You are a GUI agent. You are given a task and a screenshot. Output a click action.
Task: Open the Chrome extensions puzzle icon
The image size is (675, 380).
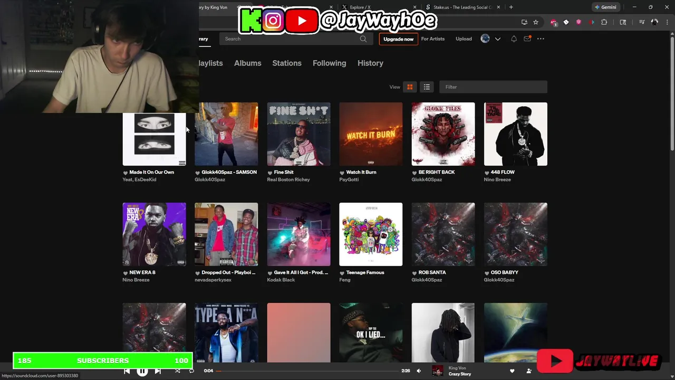tap(604, 22)
